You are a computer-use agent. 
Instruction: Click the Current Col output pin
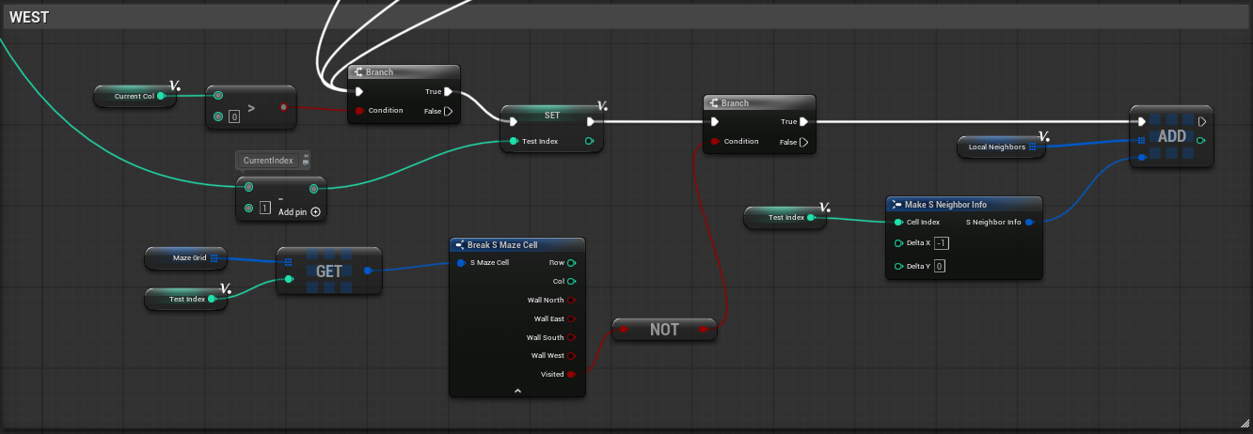[161, 96]
